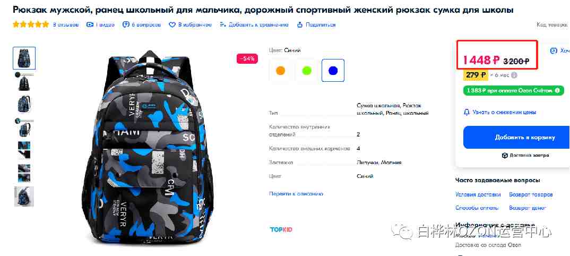Select the last backpack thumbnail in gallery
Screen dimensions: 570x256
pyautogui.click(x=24, y=197)
